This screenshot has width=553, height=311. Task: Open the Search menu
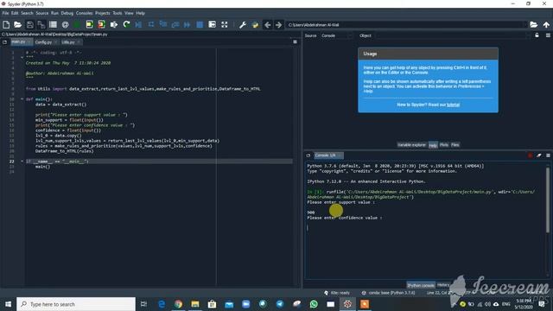(27, 13)
